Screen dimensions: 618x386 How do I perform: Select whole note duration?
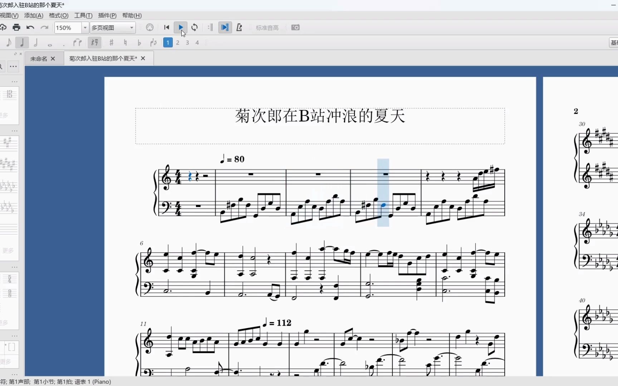pyautogui.click(x=50, y=45)
